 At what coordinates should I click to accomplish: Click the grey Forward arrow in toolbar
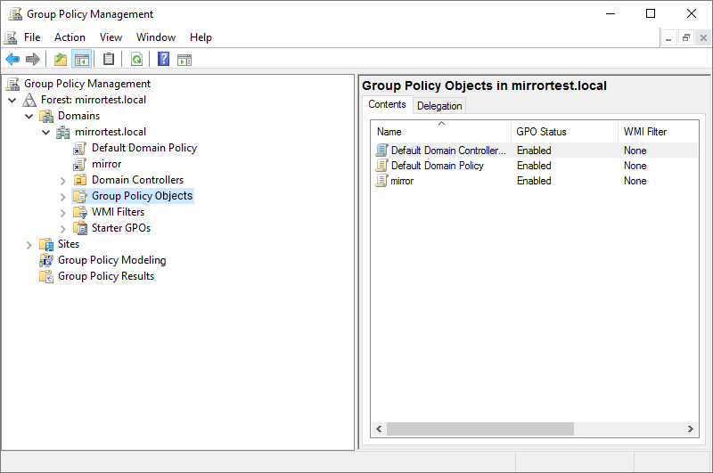tap(33, 59)
